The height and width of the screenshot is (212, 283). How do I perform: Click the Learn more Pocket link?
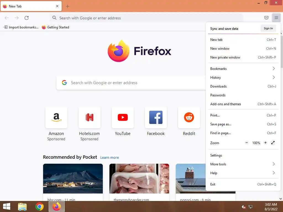click(109, 158)
